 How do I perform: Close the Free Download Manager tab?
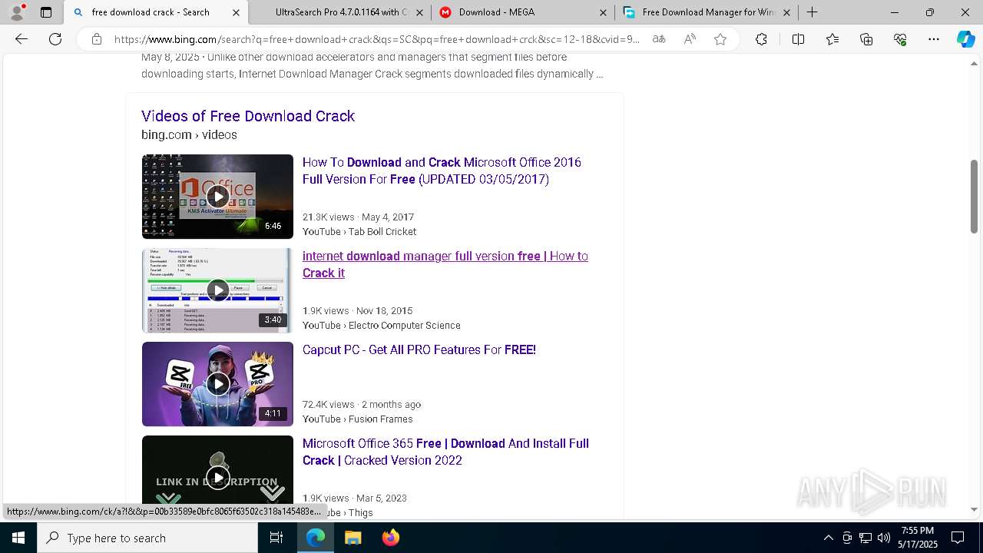pyautogui.click(x=786, y=12)
